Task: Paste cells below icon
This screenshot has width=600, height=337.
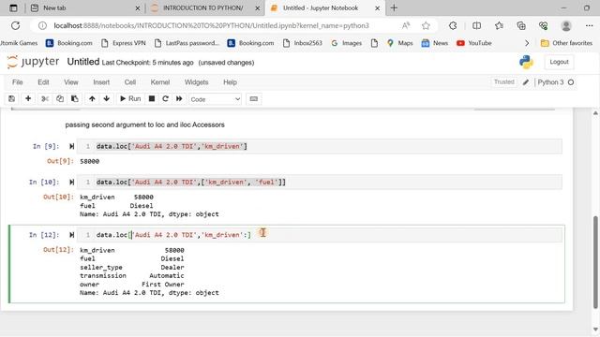Action: (x=75, y=99)
